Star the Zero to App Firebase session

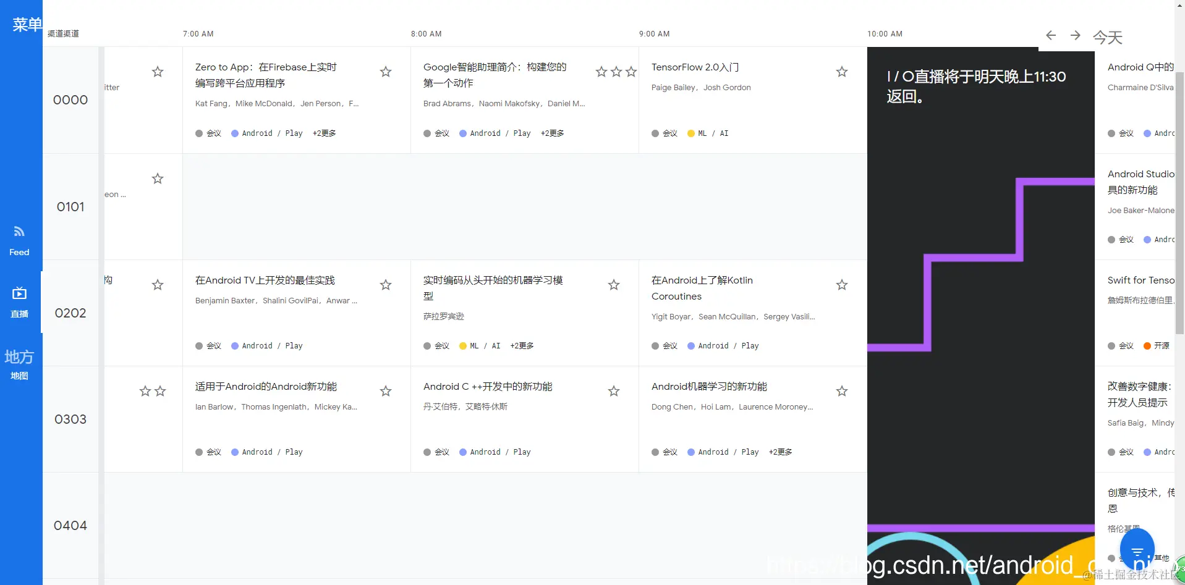click(385, 72)
